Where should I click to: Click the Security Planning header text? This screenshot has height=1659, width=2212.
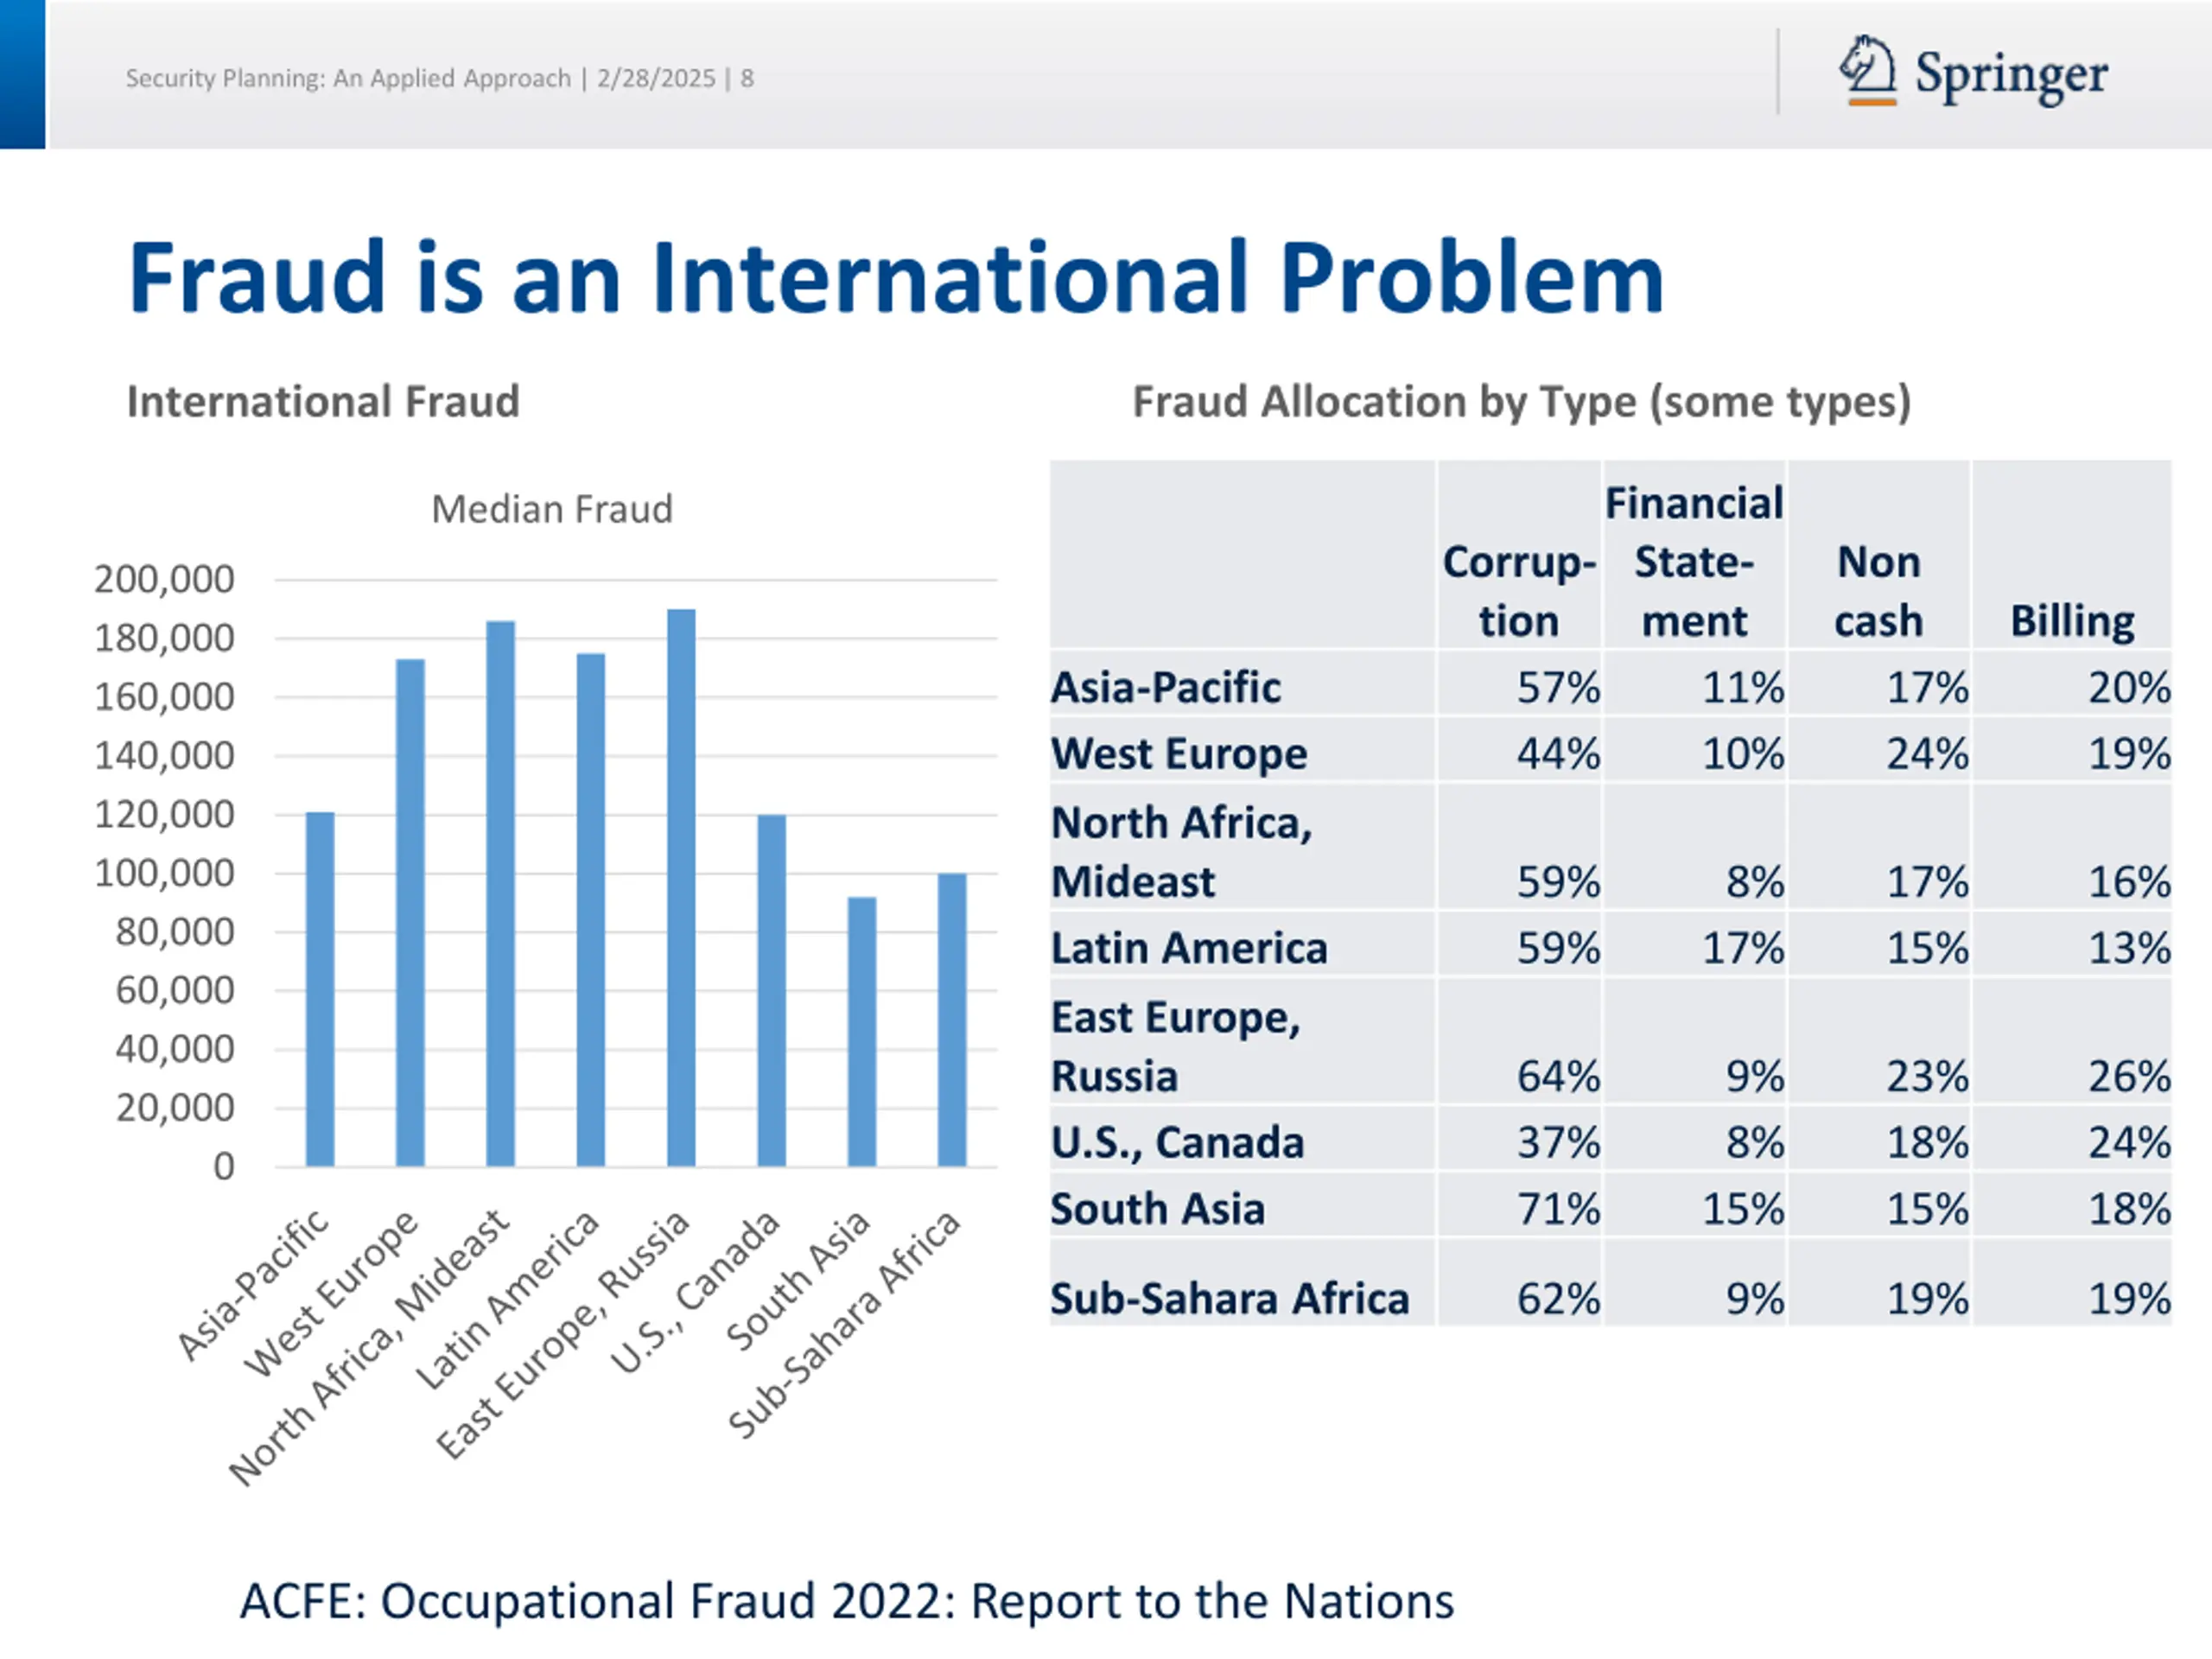point(440,78)
